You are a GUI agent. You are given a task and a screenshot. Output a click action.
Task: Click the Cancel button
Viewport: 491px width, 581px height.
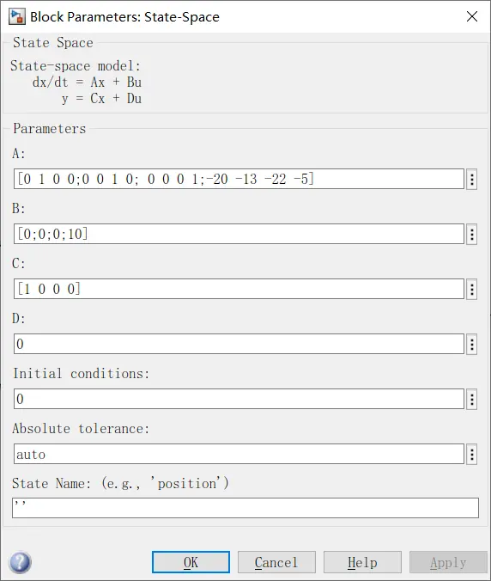point(276,562)
